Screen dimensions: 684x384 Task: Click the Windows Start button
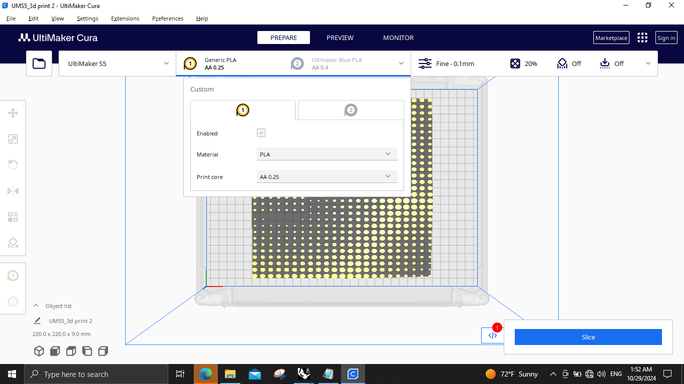coord(12,374)
